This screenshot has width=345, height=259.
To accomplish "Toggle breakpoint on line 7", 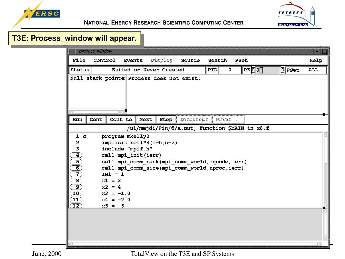I will pos(77,174).
